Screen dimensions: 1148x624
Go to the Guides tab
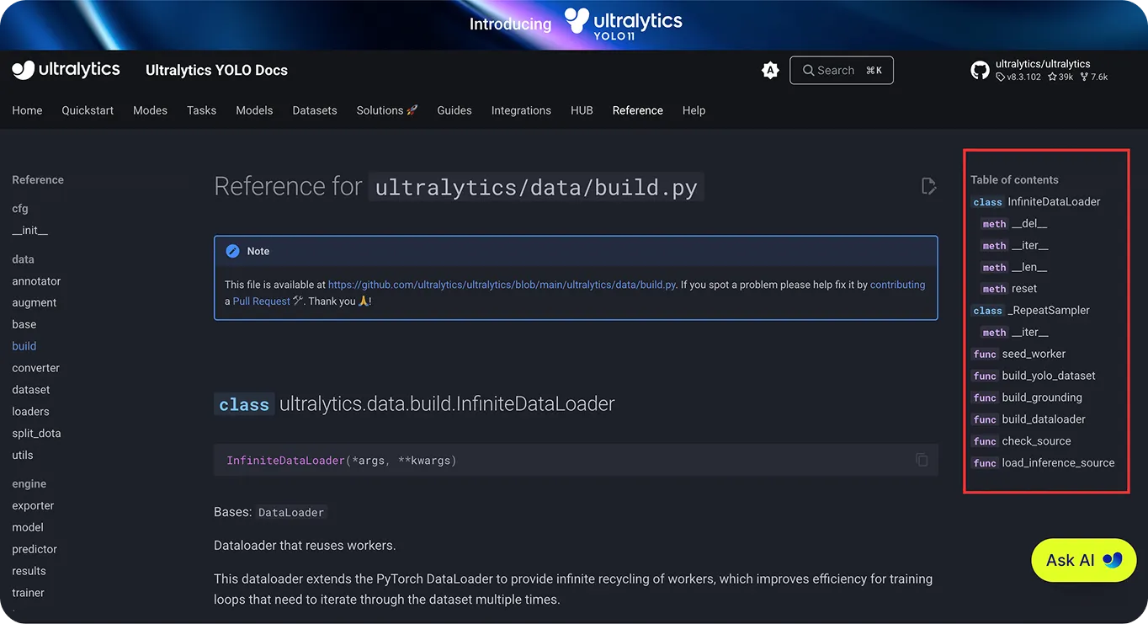454,110
